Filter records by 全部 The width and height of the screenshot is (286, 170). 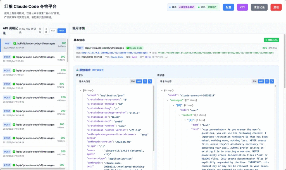(x=46, y=31)
